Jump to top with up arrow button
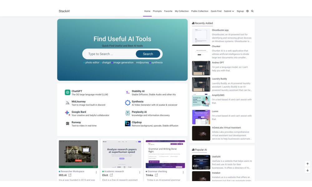Image resolution: width=312 pixels, height=187 pixels. pos(307,164)
